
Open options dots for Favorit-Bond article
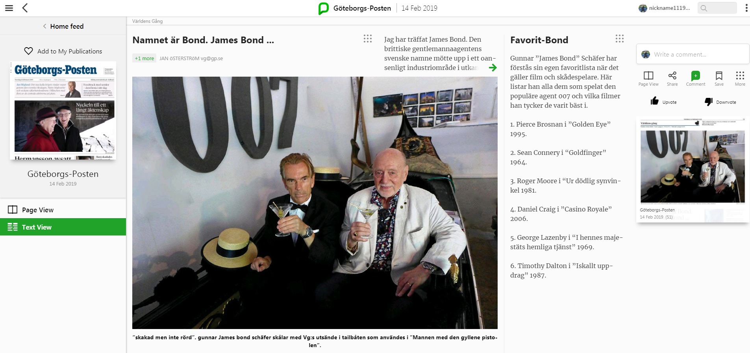[x=620, y=39]
